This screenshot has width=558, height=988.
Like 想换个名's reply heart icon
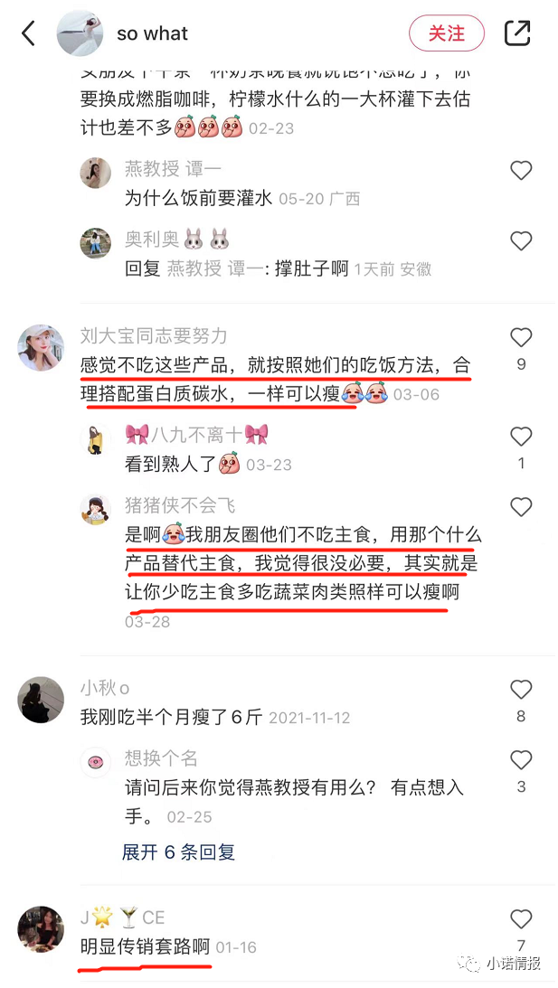[521, 760]
